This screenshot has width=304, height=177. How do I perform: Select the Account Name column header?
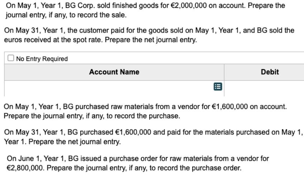(x=114, y=72)
